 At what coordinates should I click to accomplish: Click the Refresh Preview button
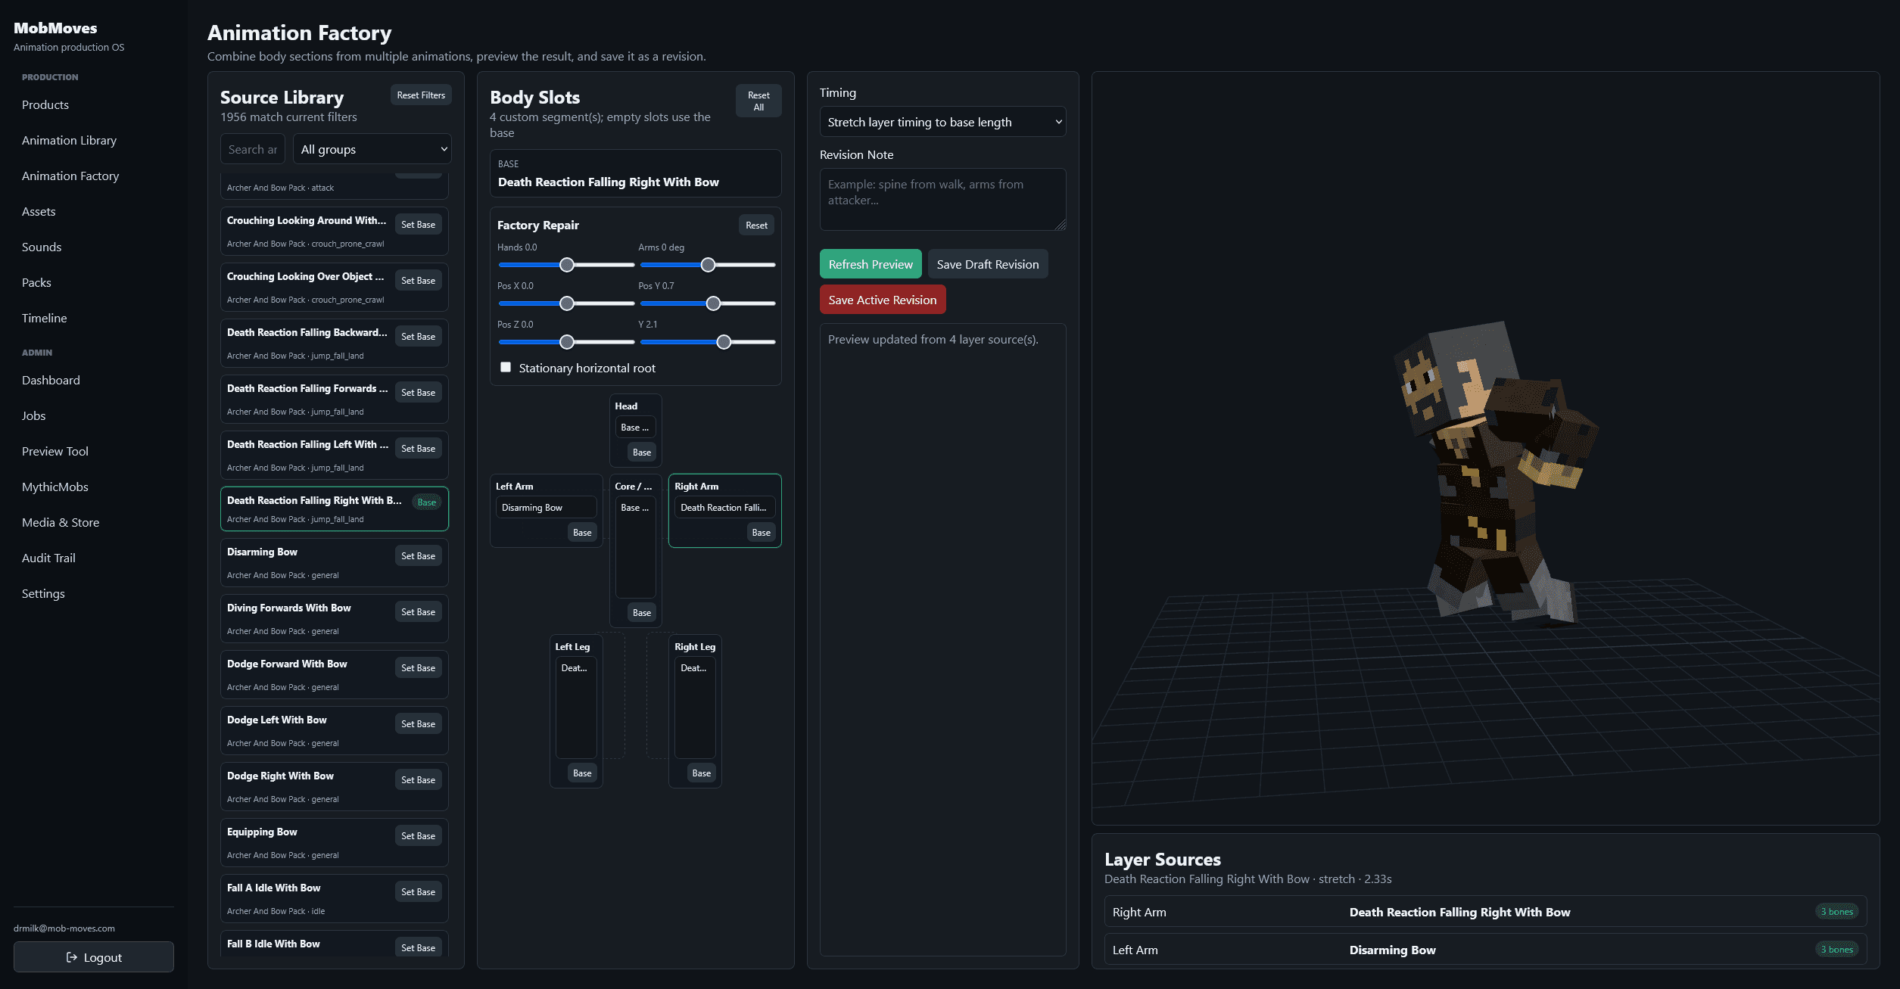[x=871, y=264]
